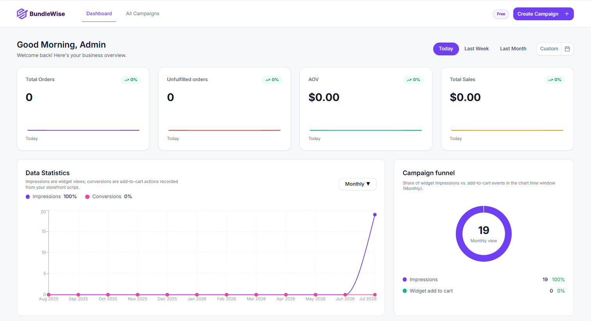Click the Free plan badge
This screenshot has width=591, height=321.
click(x=501, y=14)
